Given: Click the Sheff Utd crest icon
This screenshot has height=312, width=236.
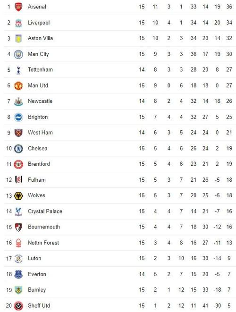Looking at the screenshot, I should click(x=18, y=306).
